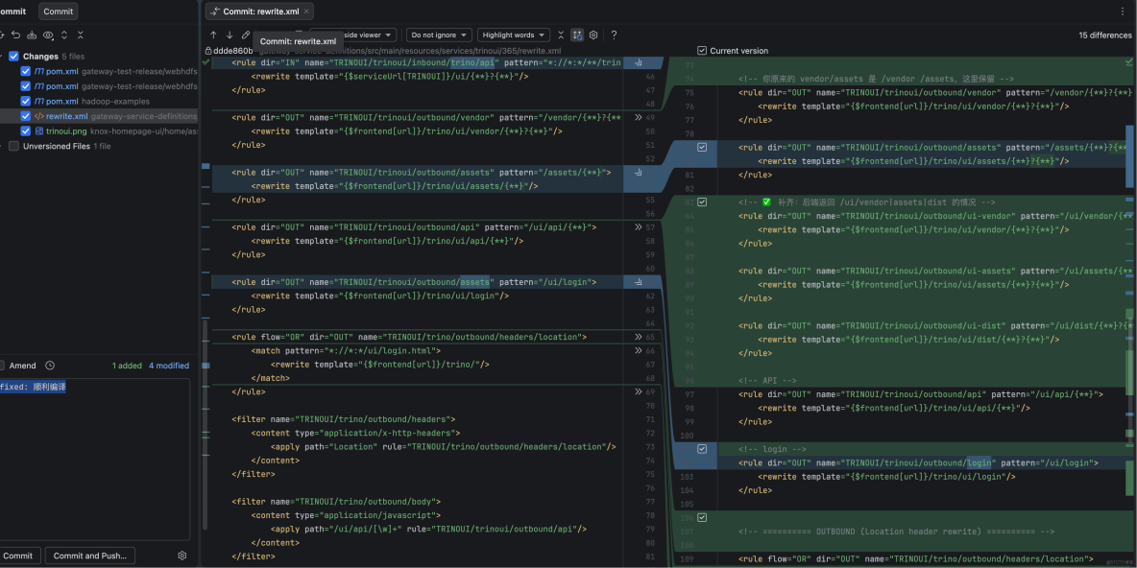
Task: Open the 'Highlight words' dropdown
Action: [514, 35]
